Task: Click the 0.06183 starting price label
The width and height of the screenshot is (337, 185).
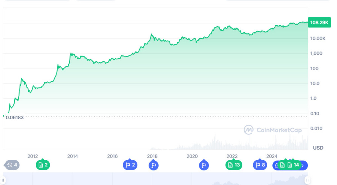Action: (x=15, y=118)
